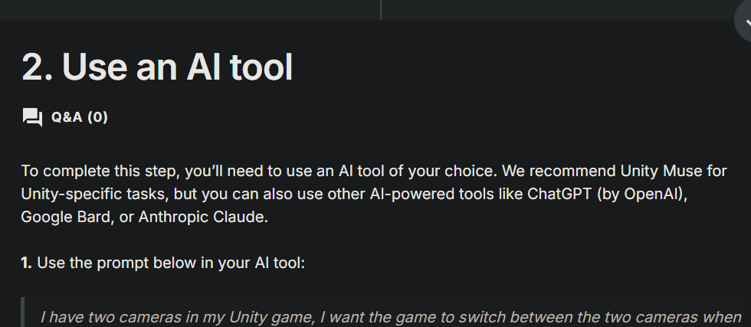751x327 pixels.
Task: Click the vertical divider in the top bar
Action: [381, 9]
